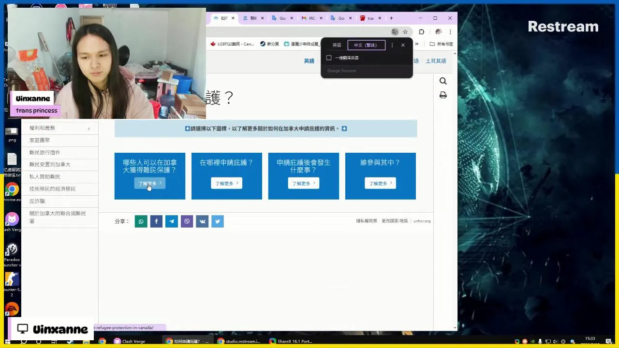Viewport: 619px width, 348px height.
Task: Open the 所有书签 bookmarks folder
Action: click(x=442, y=44)
